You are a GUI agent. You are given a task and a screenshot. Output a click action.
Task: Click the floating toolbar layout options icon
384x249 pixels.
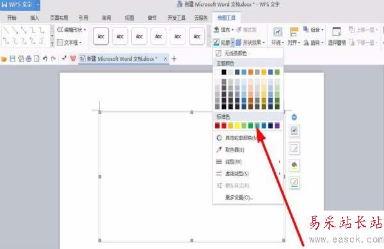tap(294, 131)
